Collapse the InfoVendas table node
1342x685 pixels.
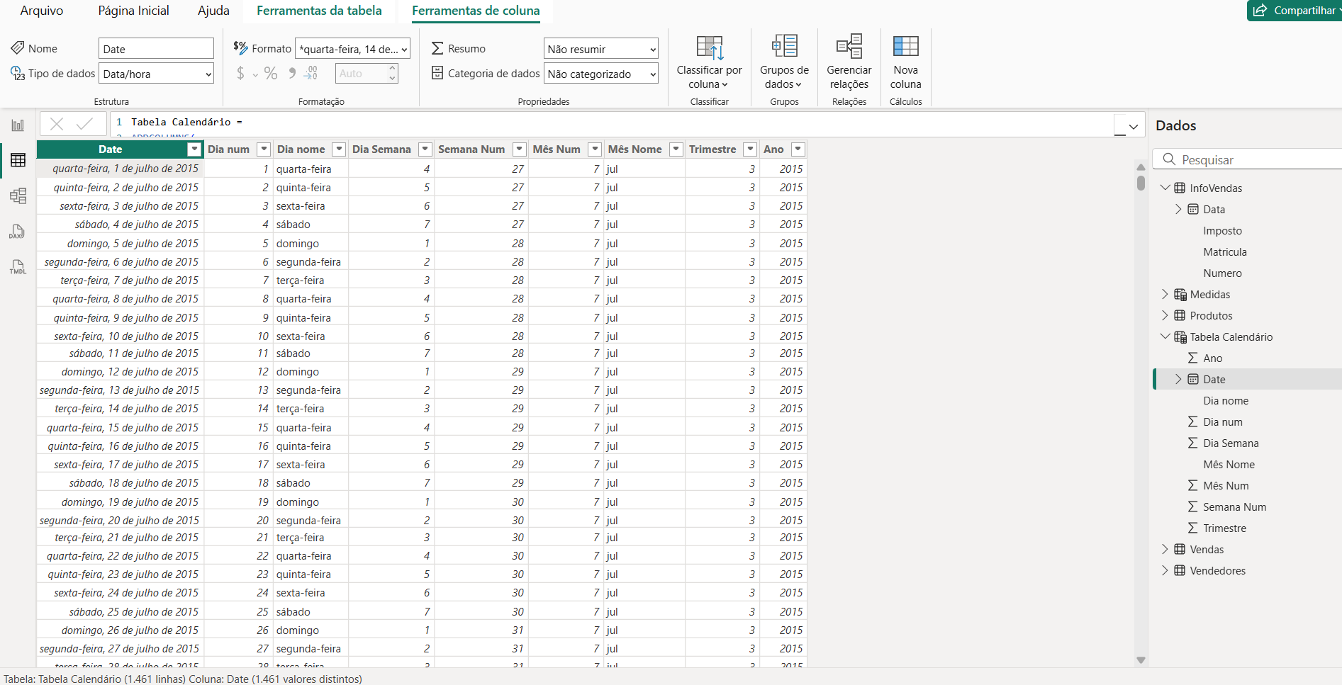(1165, 188)
